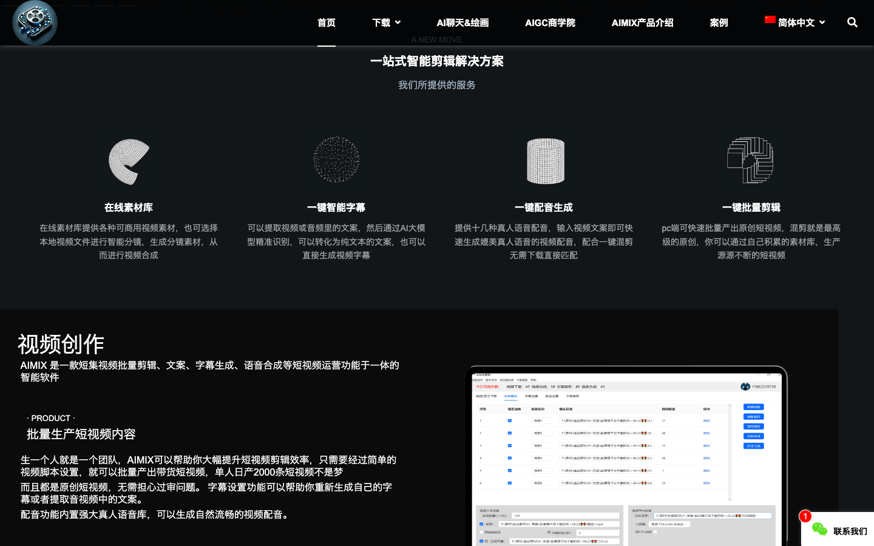Viewport: 874px width, 546px height.
Task: Click the user avatar beside 17682339730
Action: (745, 386)
